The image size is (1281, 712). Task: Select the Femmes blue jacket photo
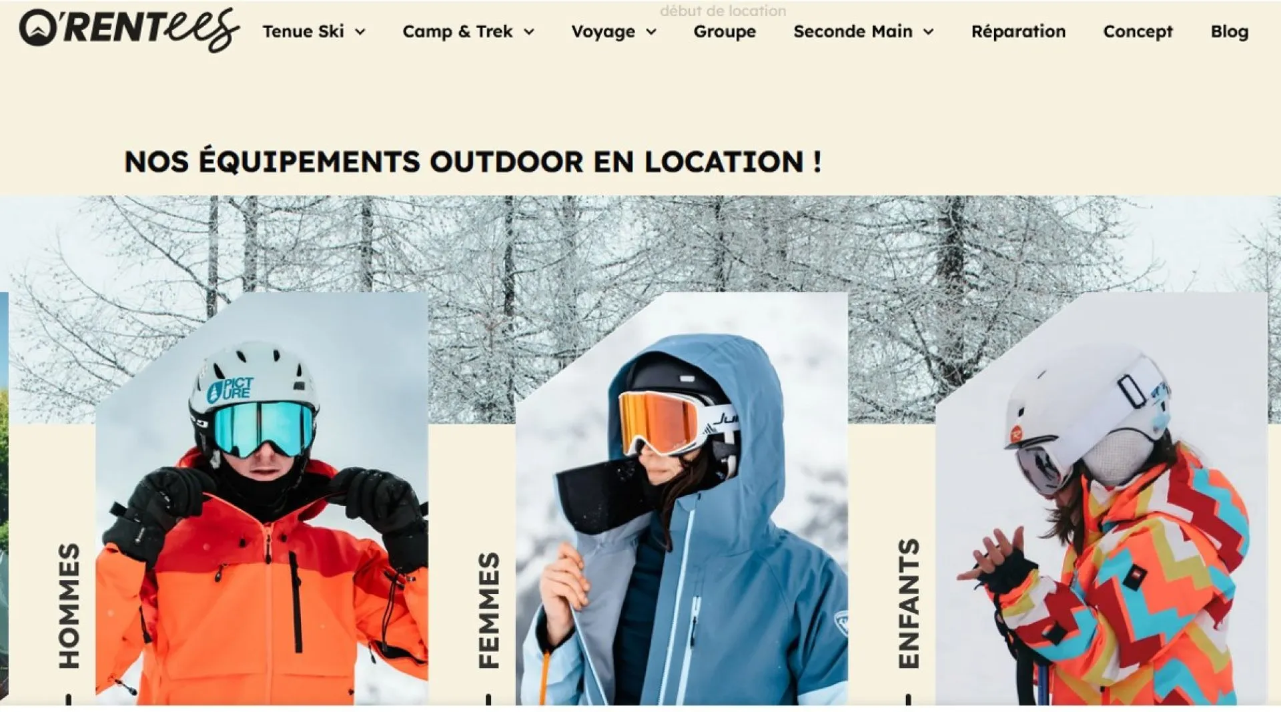pos(681,498)
